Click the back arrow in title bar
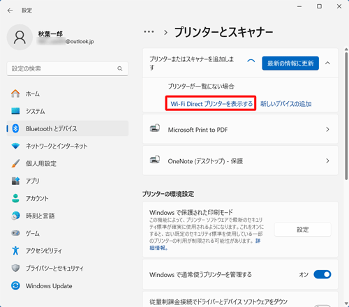Image resolution: width=349 pixels, height=307 pixels. point(10,10)
